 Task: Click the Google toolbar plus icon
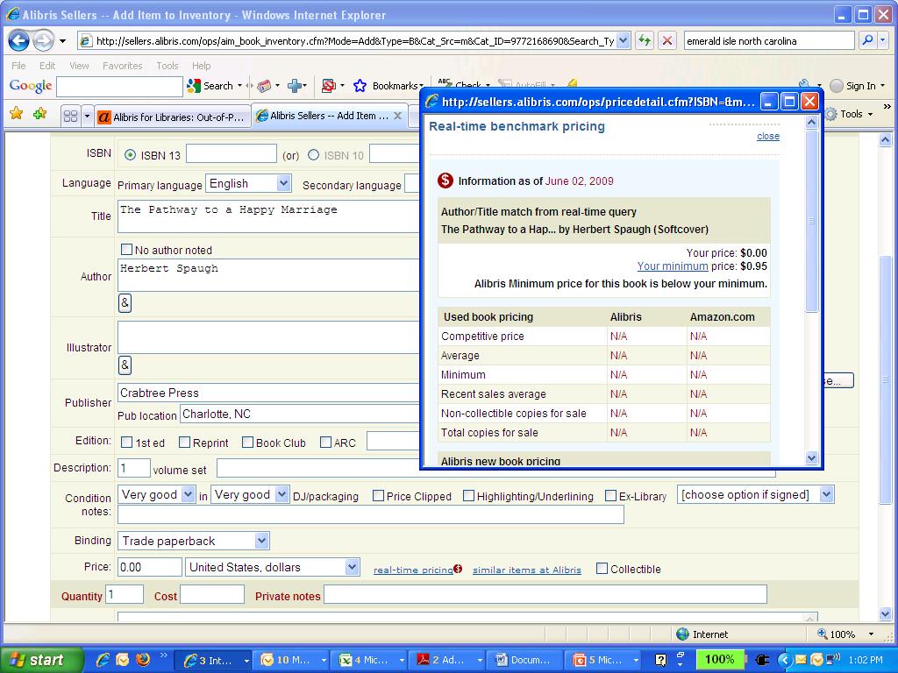295,86
